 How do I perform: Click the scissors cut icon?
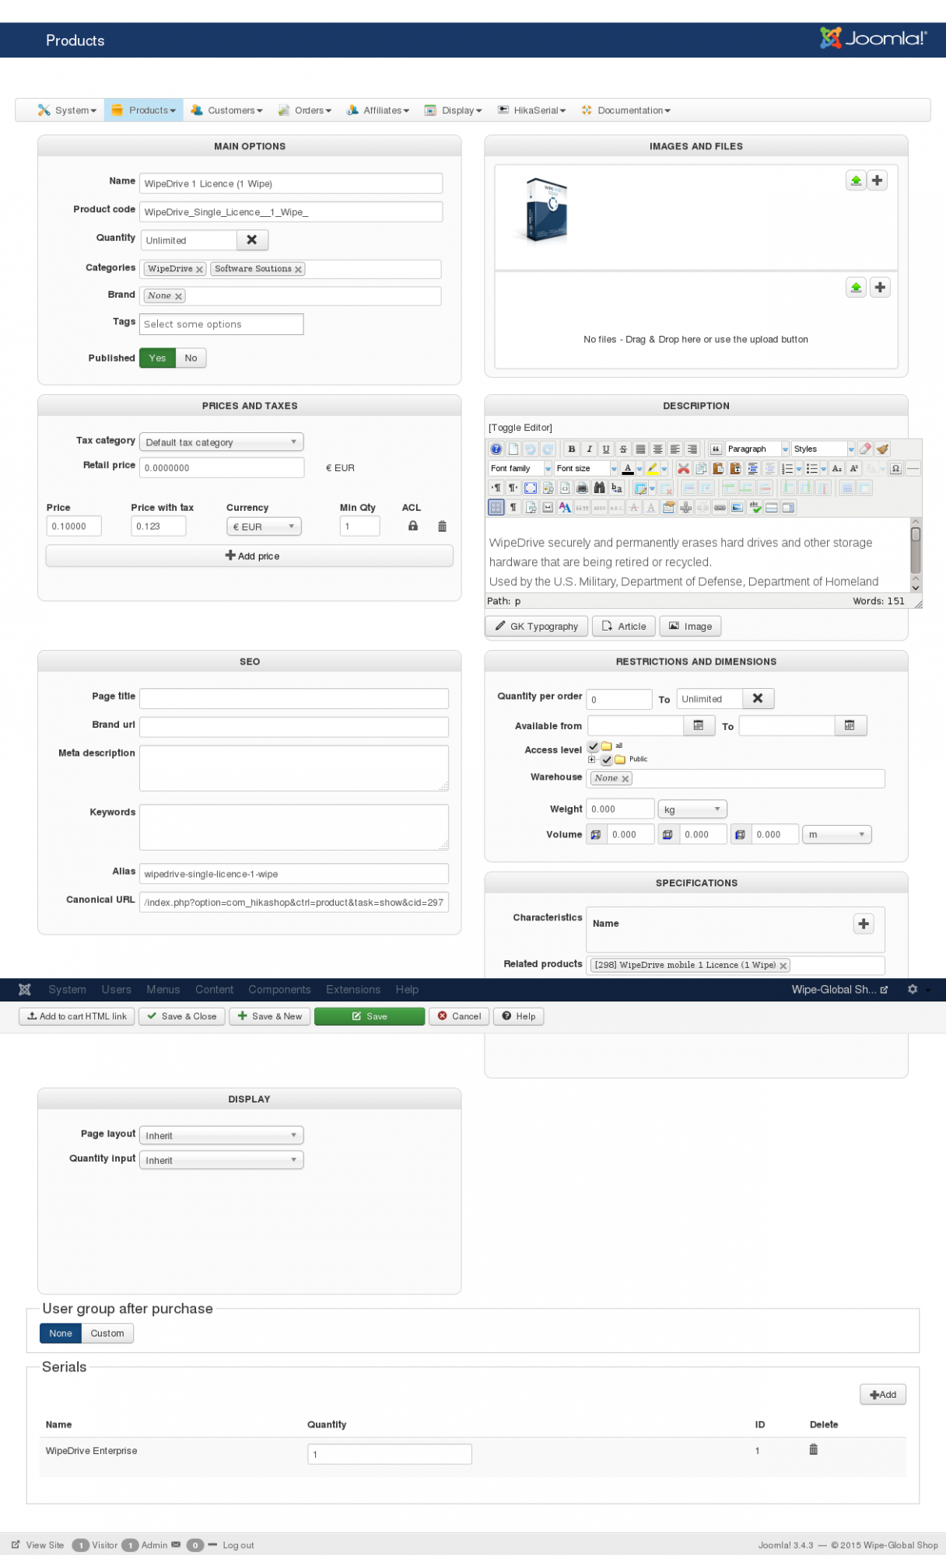[683, 468]
